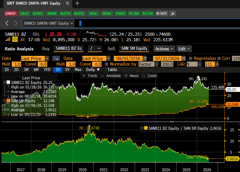Image resolution: width=240 pixels, height=172 pixels.
Task: Click the wrench settings icon
Action: click(173, 13)
